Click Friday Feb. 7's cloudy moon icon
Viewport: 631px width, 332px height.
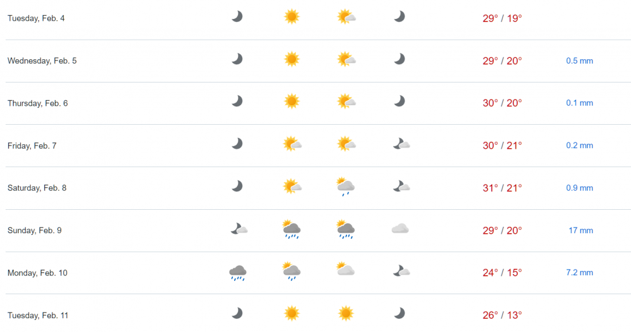(401, 144)
